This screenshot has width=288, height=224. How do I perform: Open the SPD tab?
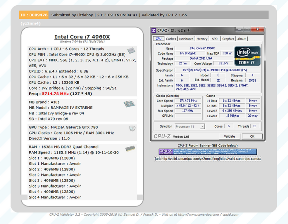(215, 39)
